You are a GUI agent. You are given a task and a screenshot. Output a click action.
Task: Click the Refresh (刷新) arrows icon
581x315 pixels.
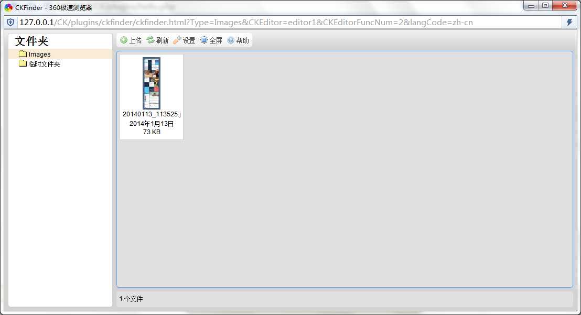point(150,40)
